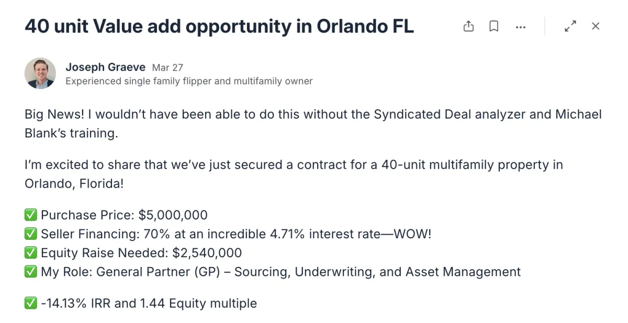Click the green check beside the IRR line
The height and width of the screenshot is (323, 628).
point(31,303)
